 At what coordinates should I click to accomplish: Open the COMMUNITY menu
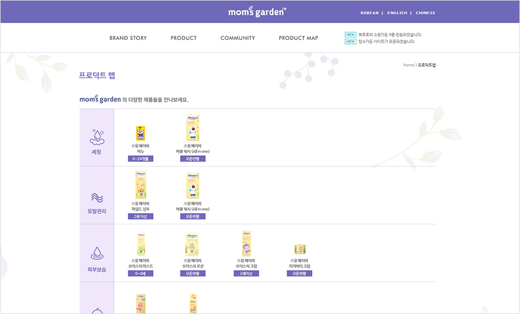(x=238, y=38)
